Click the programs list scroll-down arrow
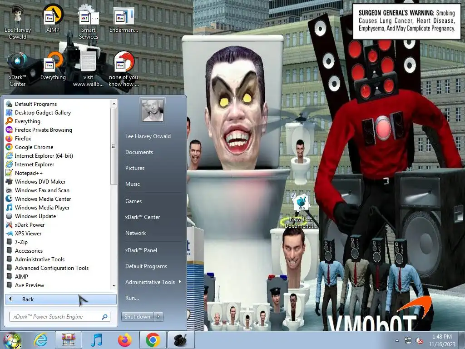Viewport: 465px width, 349px height. [x=114, y=285]
